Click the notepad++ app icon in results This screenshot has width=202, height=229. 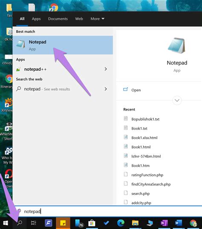(18, 69)
